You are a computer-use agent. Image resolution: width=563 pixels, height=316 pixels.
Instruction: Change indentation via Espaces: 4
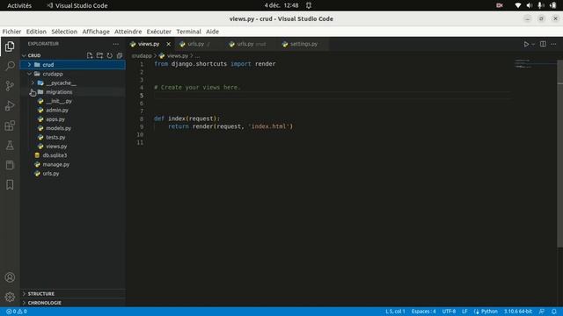pyautogui.click(x=423, y=312)
